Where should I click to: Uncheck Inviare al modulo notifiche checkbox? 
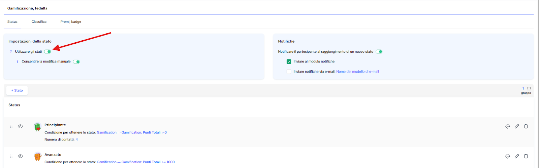coord(289,61)
